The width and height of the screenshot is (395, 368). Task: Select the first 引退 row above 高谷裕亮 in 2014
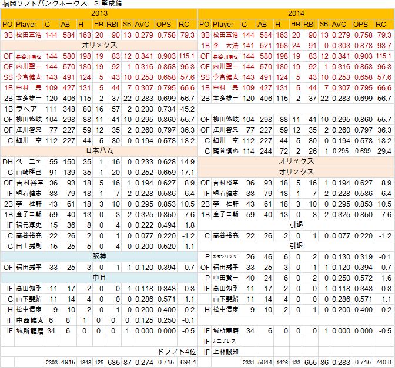[x=296, y=225]
